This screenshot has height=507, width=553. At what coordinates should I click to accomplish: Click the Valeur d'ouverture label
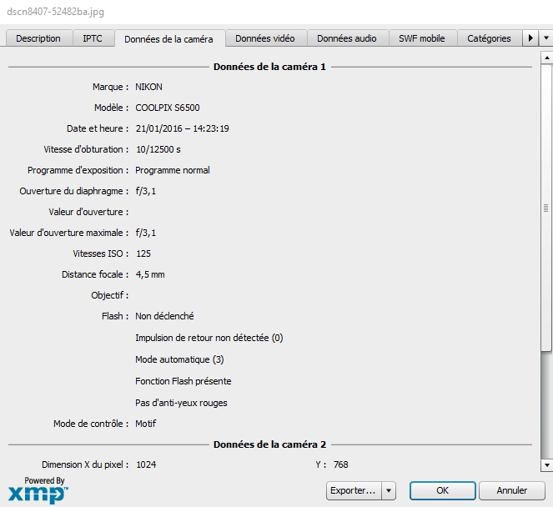88,212
